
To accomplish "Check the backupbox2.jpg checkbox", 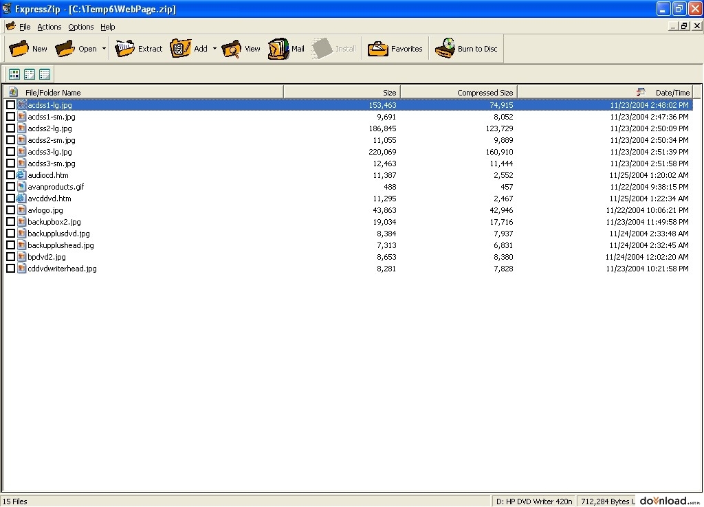I will click(10, 221).
